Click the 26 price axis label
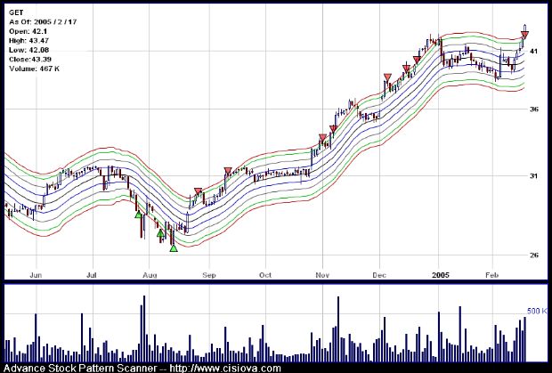Image resolution: width=552 pixels, height=373 pixels. [533, 255]
